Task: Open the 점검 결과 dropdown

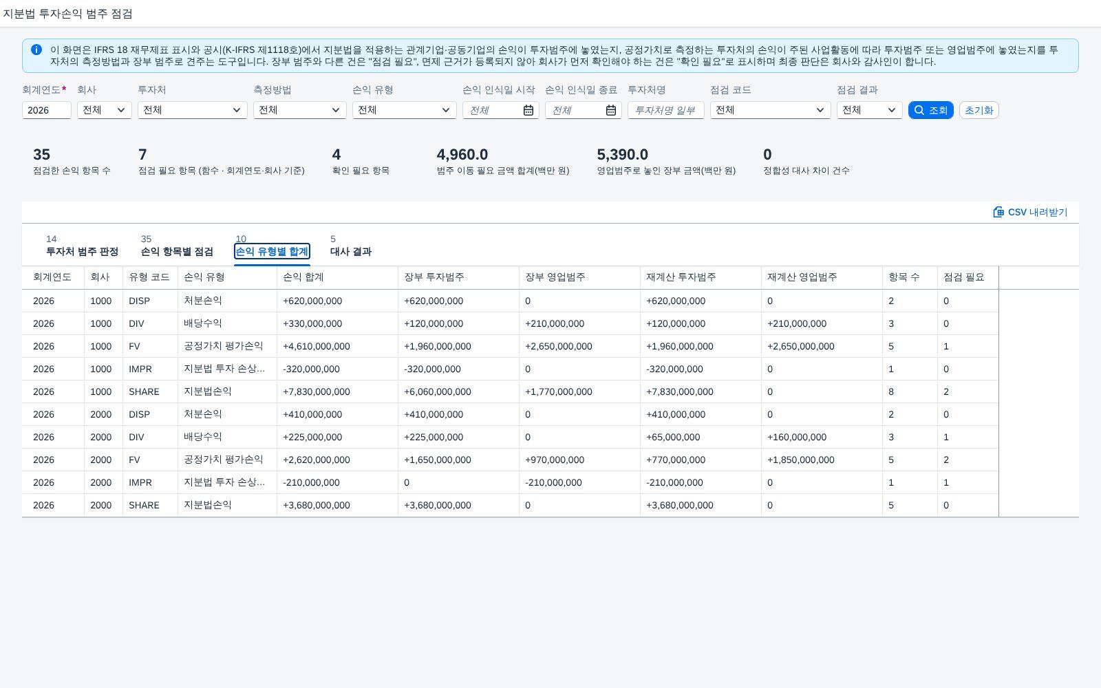Action: pos(870,110)
